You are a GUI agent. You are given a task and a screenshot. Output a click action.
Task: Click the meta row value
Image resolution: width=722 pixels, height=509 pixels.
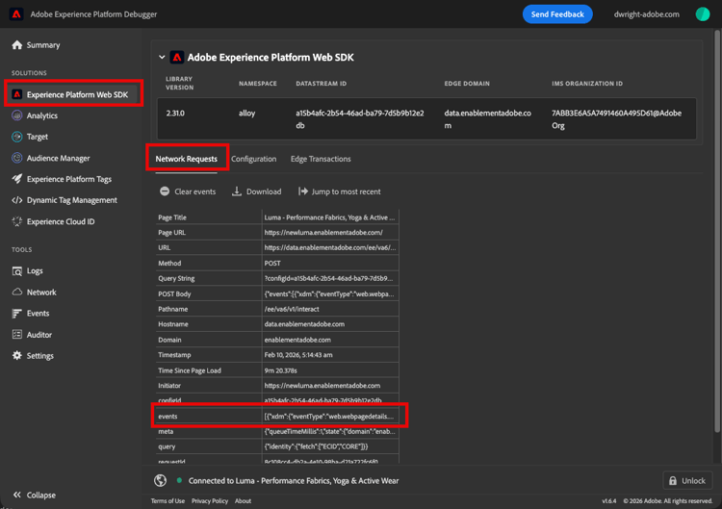coord(329,431)
